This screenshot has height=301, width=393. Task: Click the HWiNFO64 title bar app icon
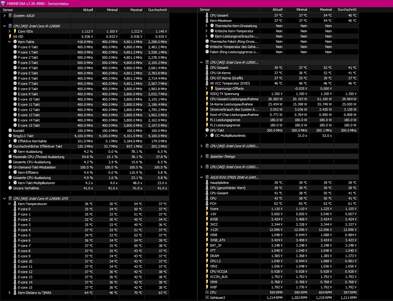(3, 4)
